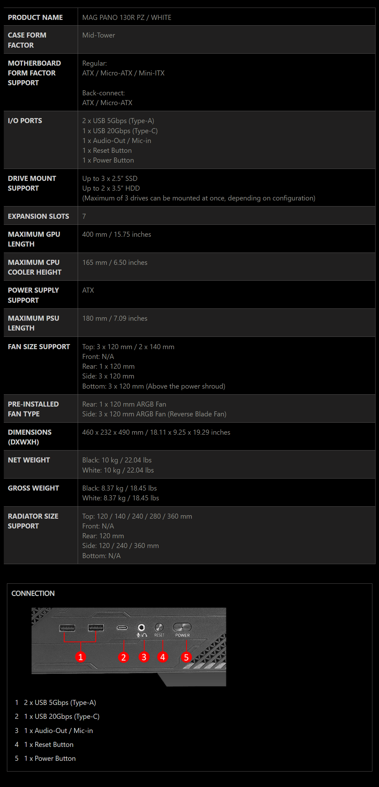Click the red number 1 marker
Screen dimensions: 379x787
81,657
